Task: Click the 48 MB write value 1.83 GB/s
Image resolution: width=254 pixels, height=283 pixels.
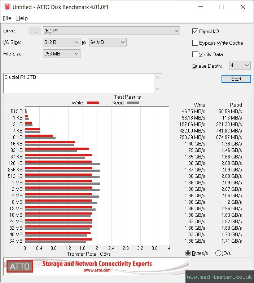Action: pos(195,234)
